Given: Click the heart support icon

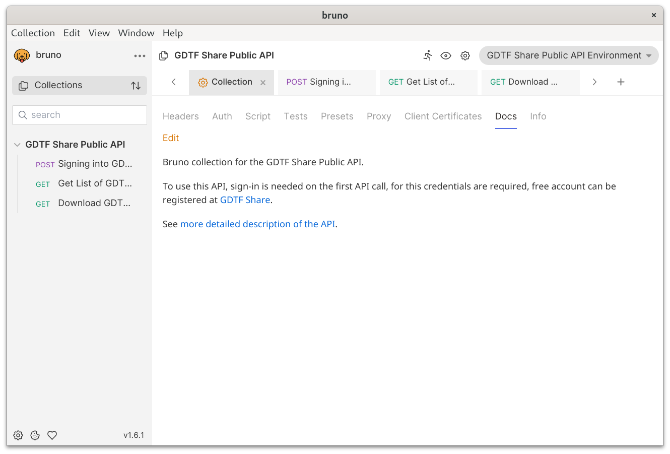Looking at the screenshot, I should (52, 435).
